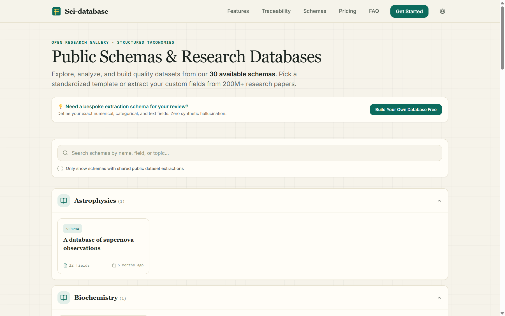505x316 pixels.
Task: Select Schemas in the top navigation
Action: point(315,11)
